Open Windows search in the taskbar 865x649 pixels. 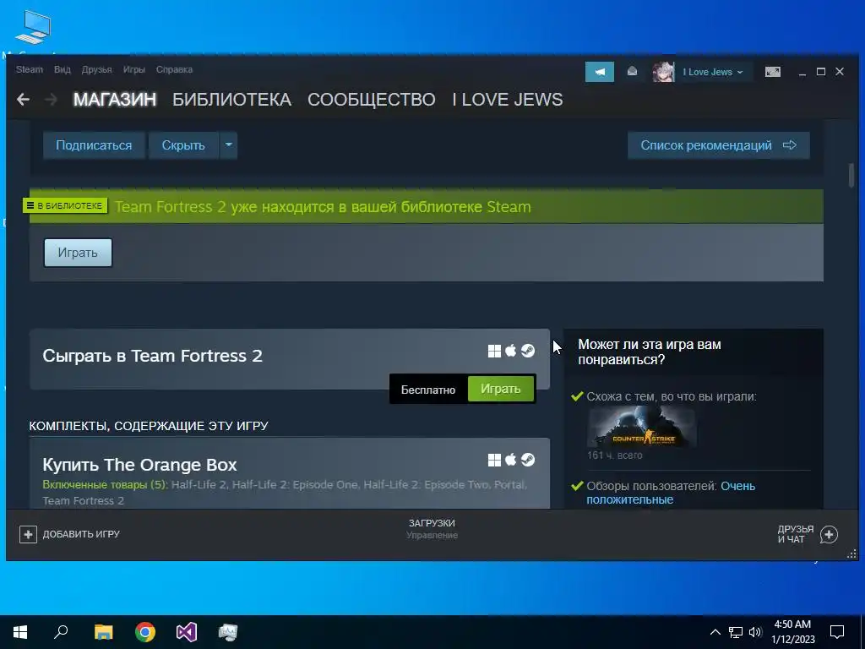(61, 631)
